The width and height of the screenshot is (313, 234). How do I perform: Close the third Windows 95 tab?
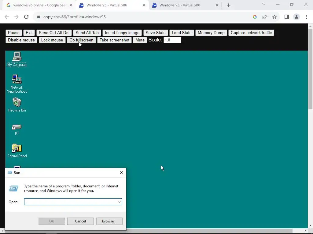click(x=217, y=5)
